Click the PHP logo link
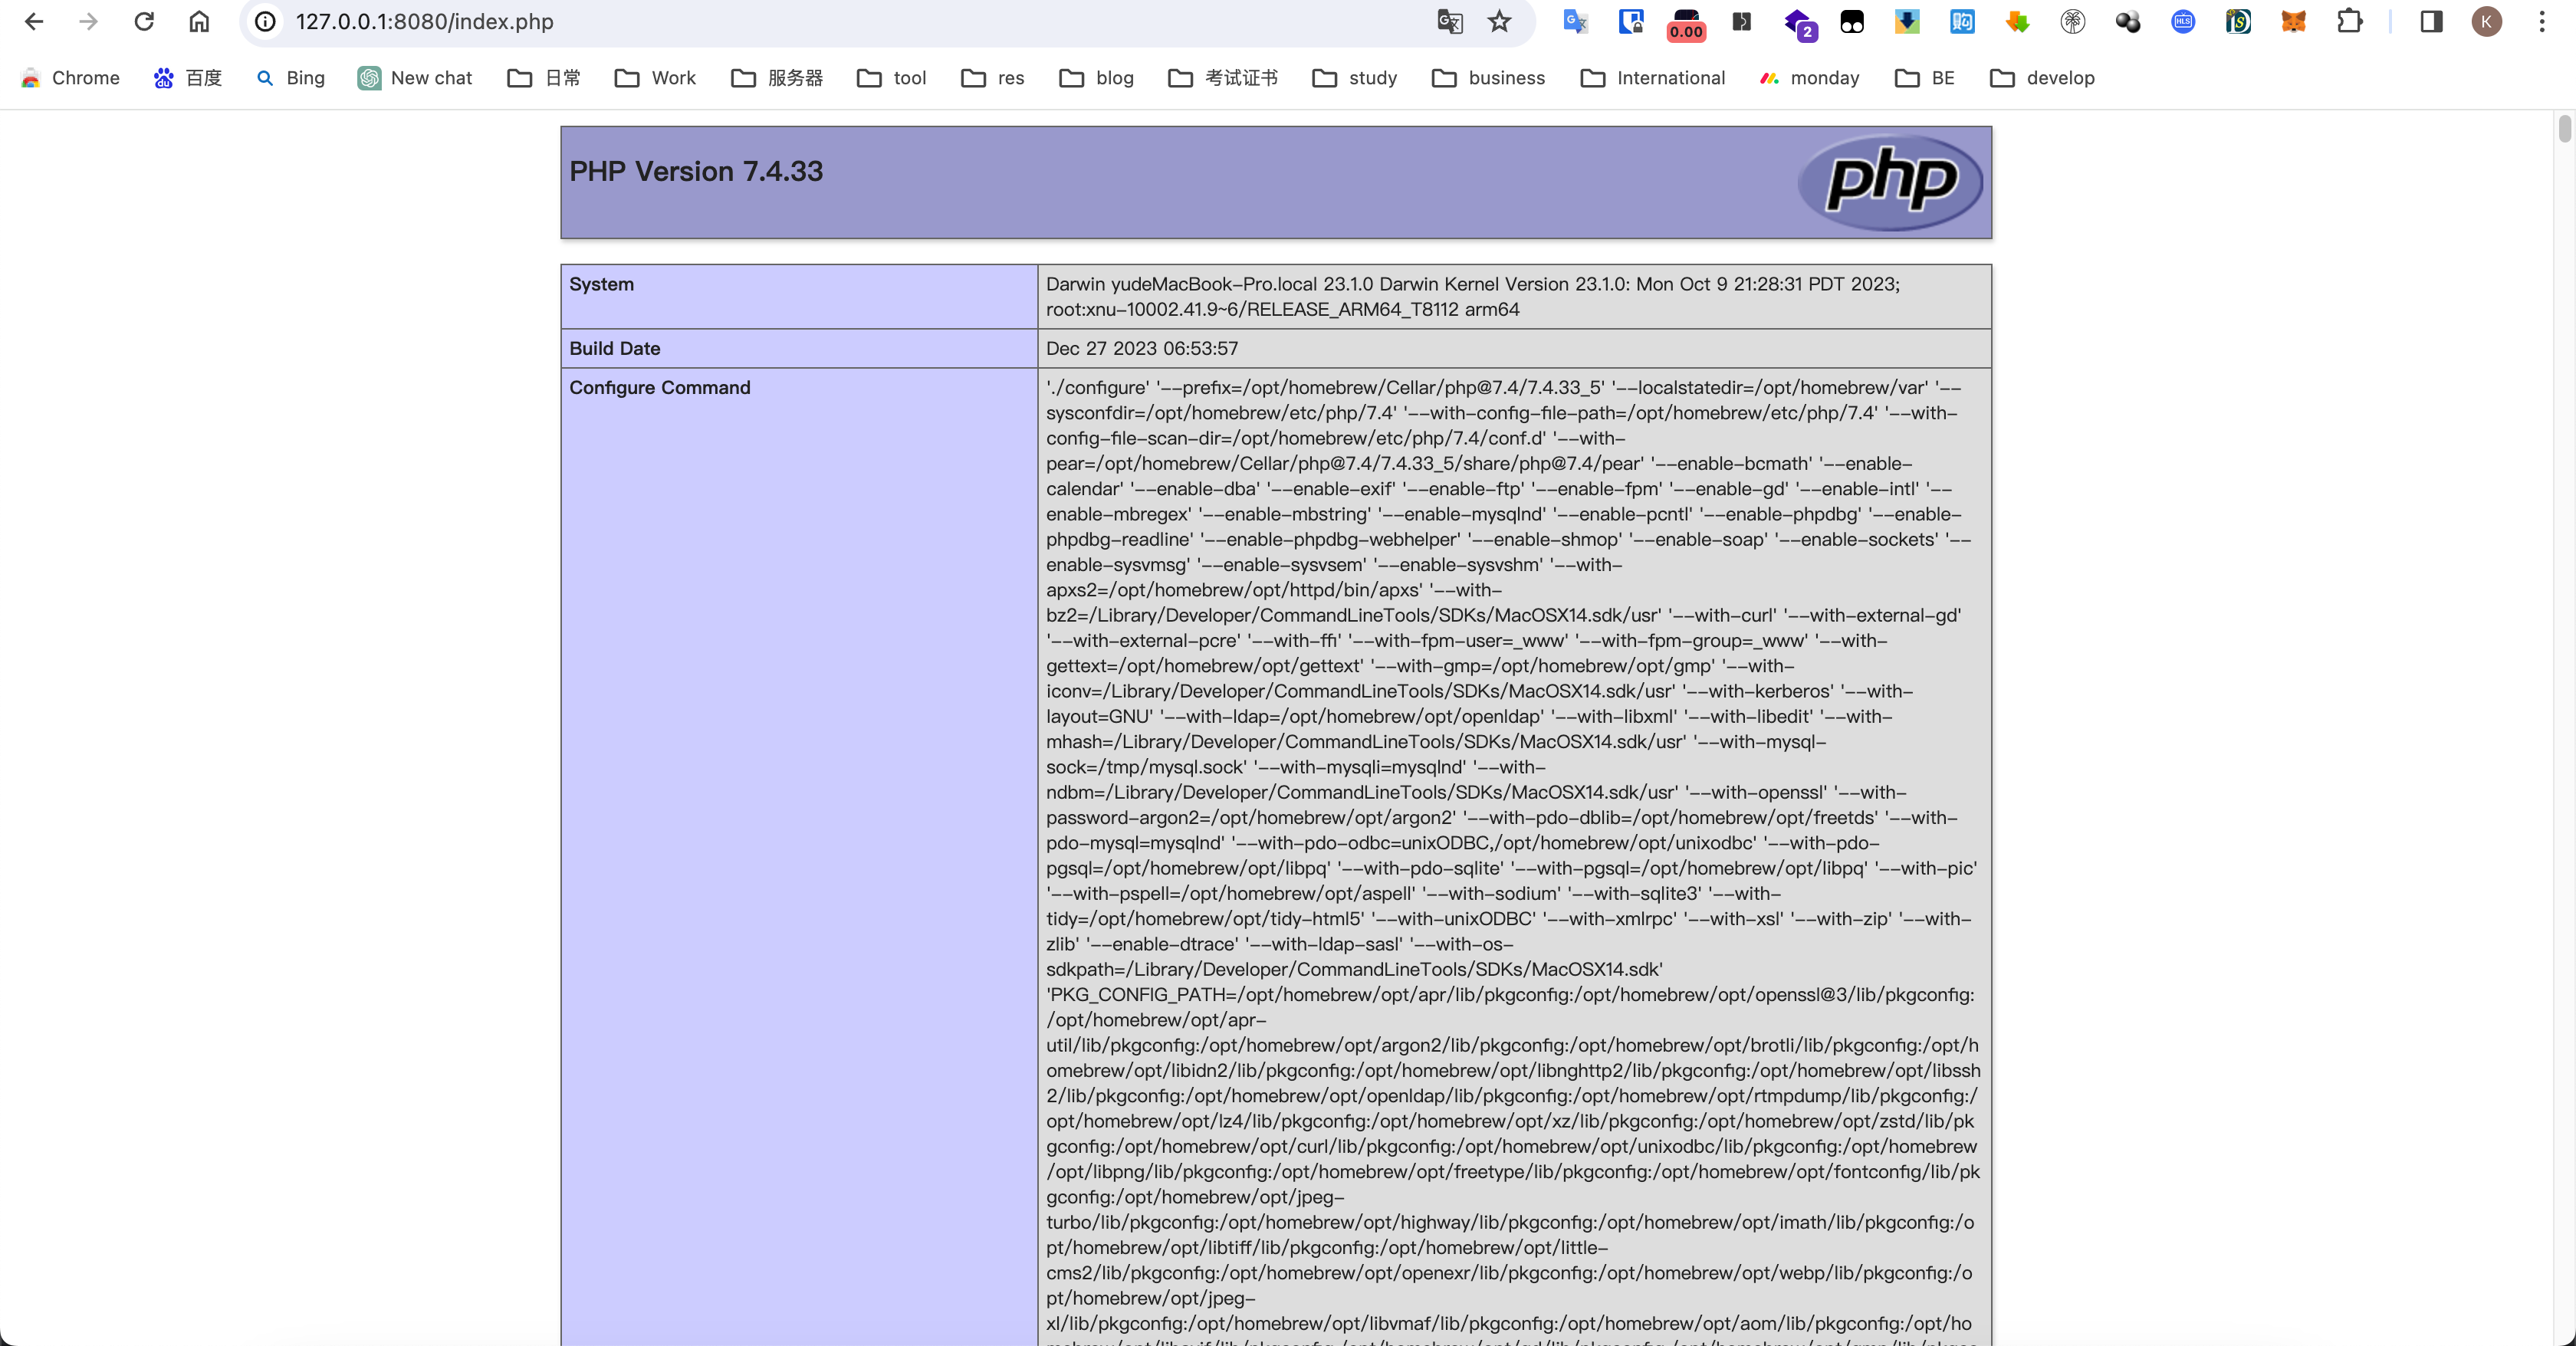Viewport: 2576px width, 1346px height. click(1889, 181)
